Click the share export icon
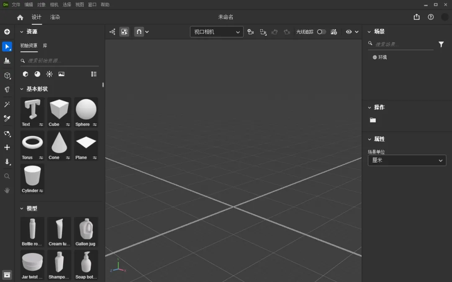Image resolution: width=452 pixels, height=282 pixels. 416,17
